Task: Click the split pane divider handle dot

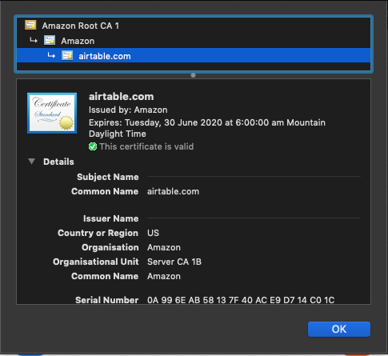Action: click(x=194, y=75)
